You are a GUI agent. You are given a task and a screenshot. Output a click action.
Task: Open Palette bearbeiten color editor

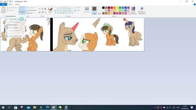click(x=133, y=11)
